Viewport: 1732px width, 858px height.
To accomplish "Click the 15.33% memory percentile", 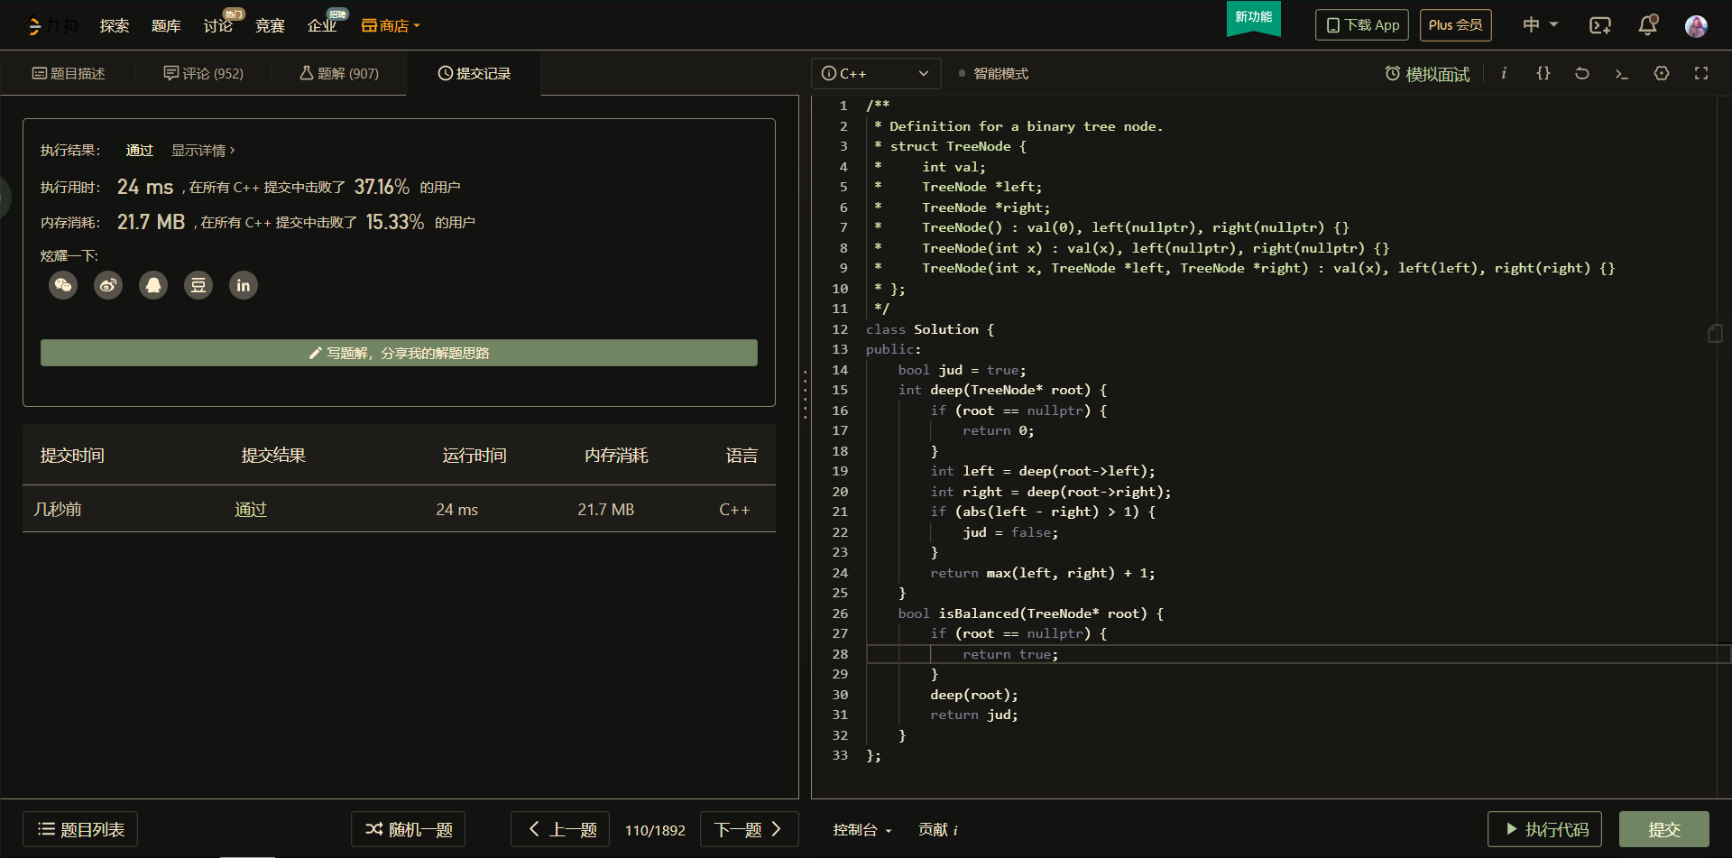I will pyautogui.click(x=395, y=222).
